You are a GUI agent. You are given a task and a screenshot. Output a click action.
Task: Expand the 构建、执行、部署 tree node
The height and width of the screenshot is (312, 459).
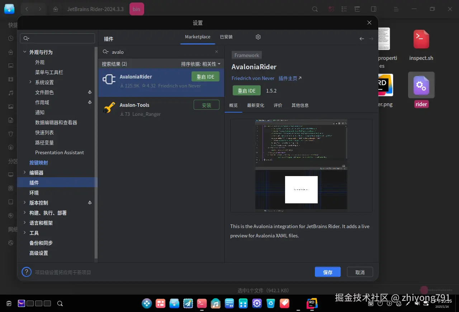(x=25, y=213)
